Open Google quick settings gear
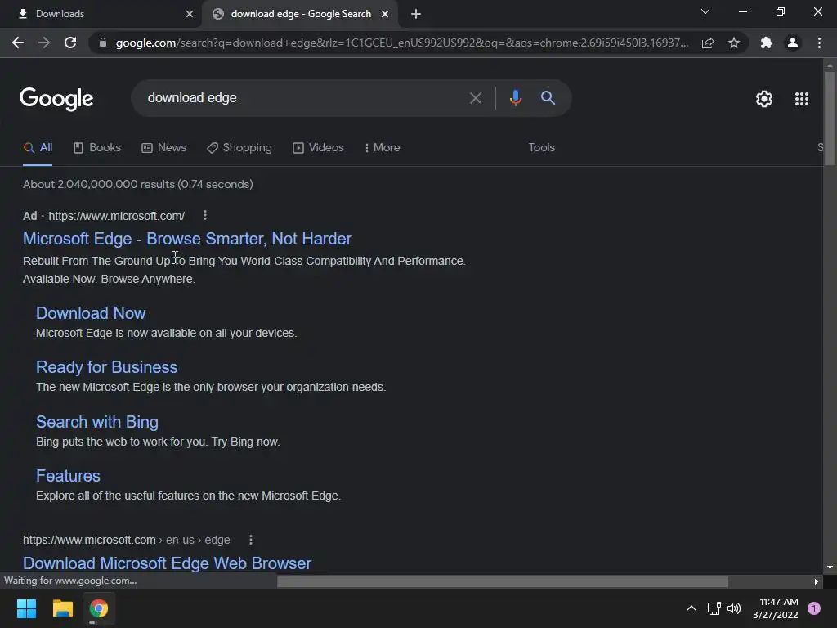 (x=764, y=99)
